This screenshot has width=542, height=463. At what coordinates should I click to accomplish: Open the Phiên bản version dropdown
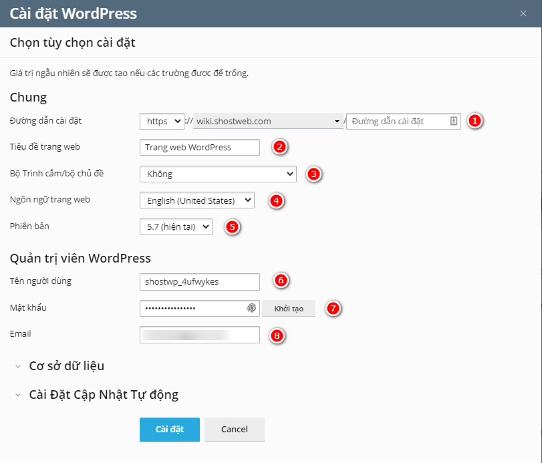point(175,226)
